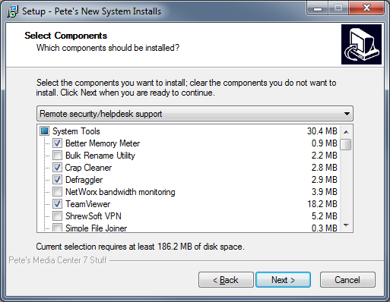Click the dropdown arrow of install type combo
390x302 pixels.
tap(347, 114)
